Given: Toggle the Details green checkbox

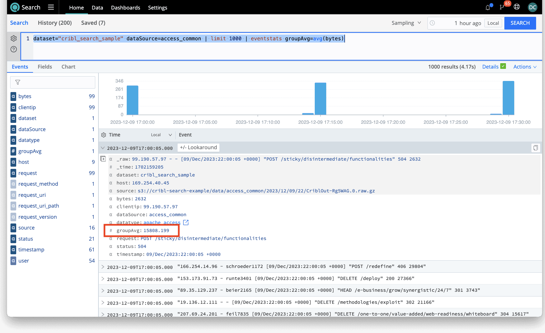Looking at the screenshot, I should 503,66.
